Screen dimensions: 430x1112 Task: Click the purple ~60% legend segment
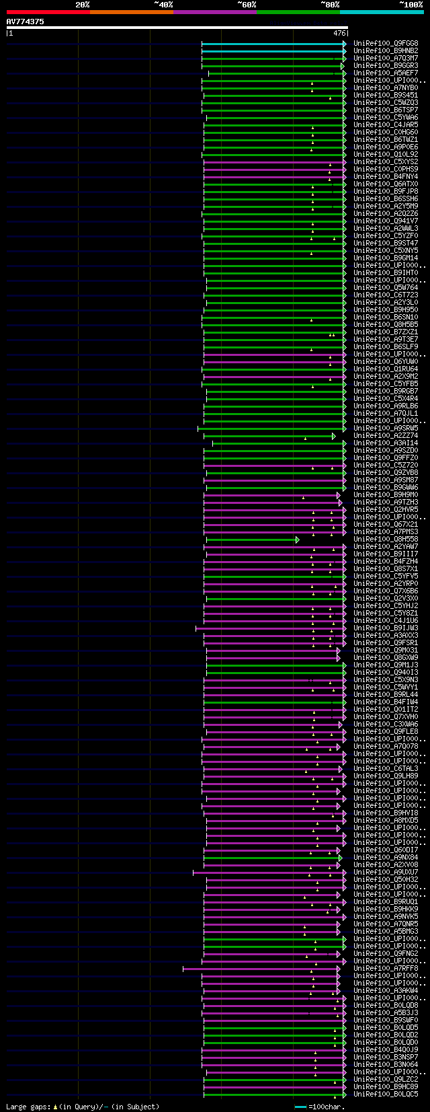pyautogui.click(x=215, y=11)
